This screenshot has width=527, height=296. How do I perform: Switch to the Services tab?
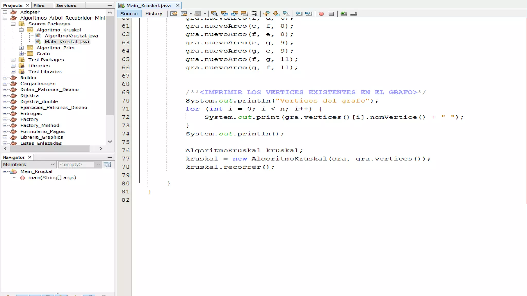pyautogui.click(x=66, y=5)
